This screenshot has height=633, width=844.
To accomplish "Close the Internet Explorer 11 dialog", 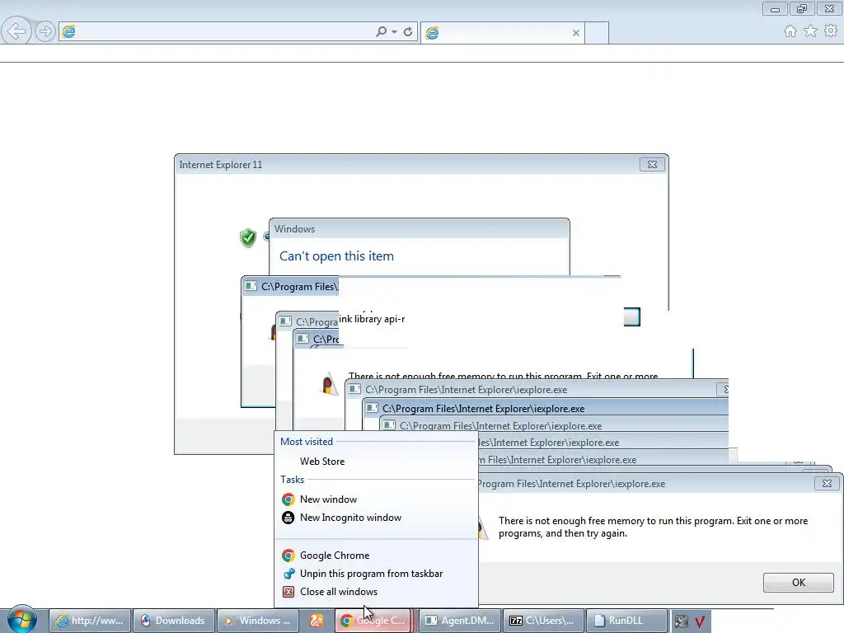I will click(x=652, y=164).
